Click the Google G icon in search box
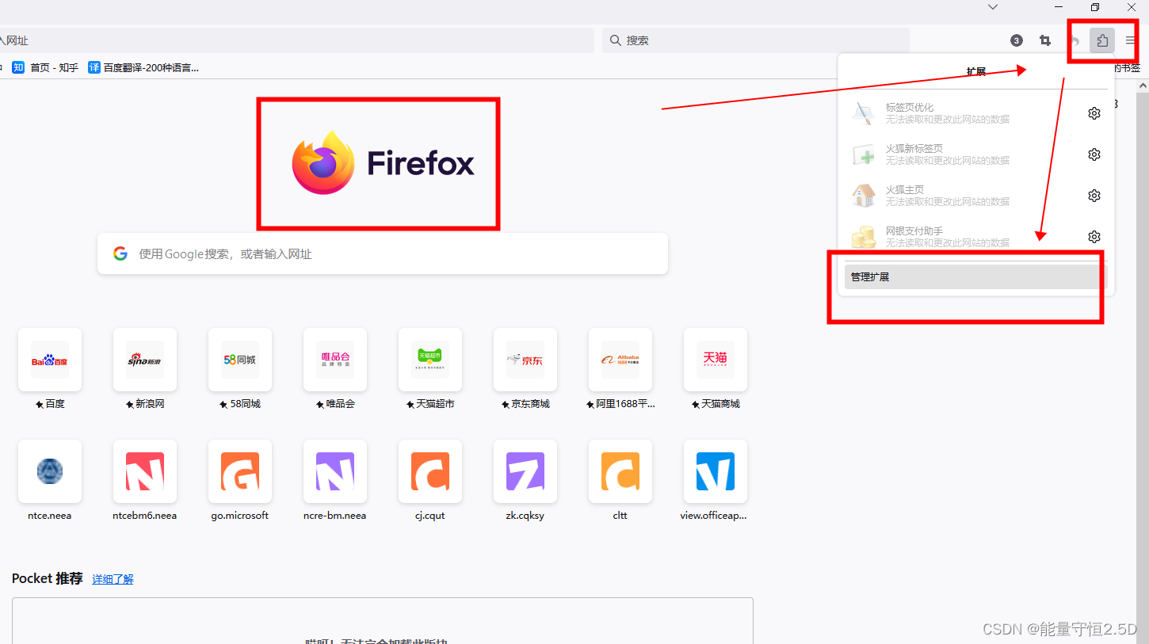Image resolution: width=1149 pixels, height=644 pixels. click(120, 253)
